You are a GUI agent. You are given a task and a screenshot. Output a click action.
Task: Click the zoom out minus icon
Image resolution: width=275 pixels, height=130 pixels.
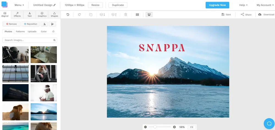click(145, 127)
